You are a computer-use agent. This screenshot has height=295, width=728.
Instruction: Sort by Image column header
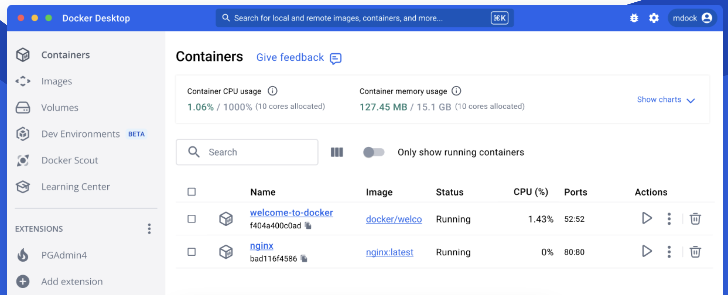(x=379, y=192)
